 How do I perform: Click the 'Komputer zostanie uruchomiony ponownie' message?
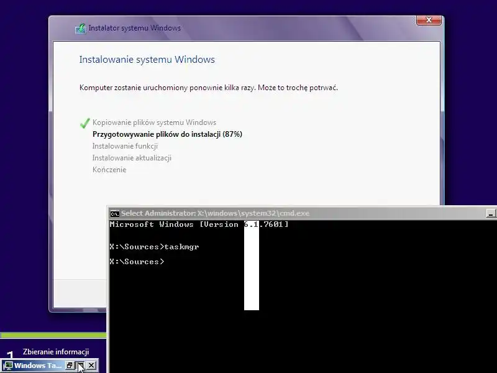point(209,88)
